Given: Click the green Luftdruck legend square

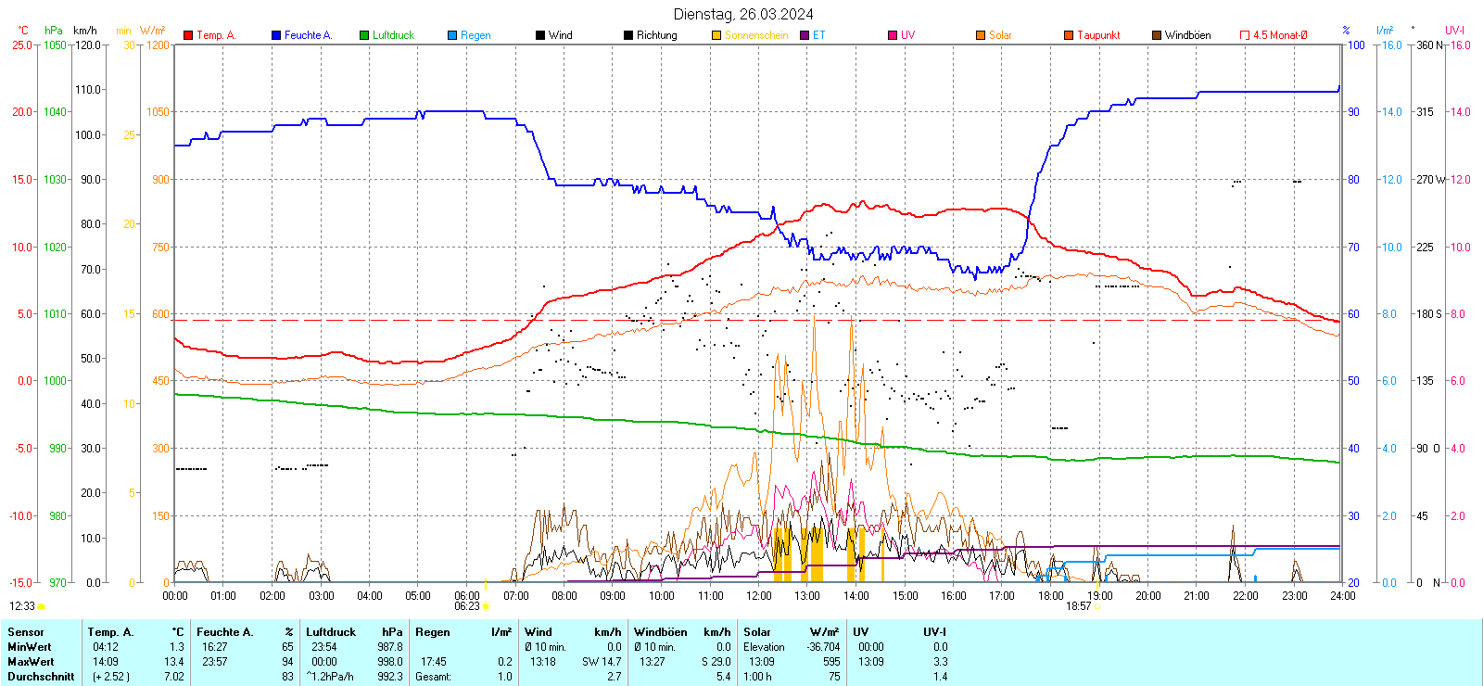Looking at the screenshot, I should coord(364,35).
